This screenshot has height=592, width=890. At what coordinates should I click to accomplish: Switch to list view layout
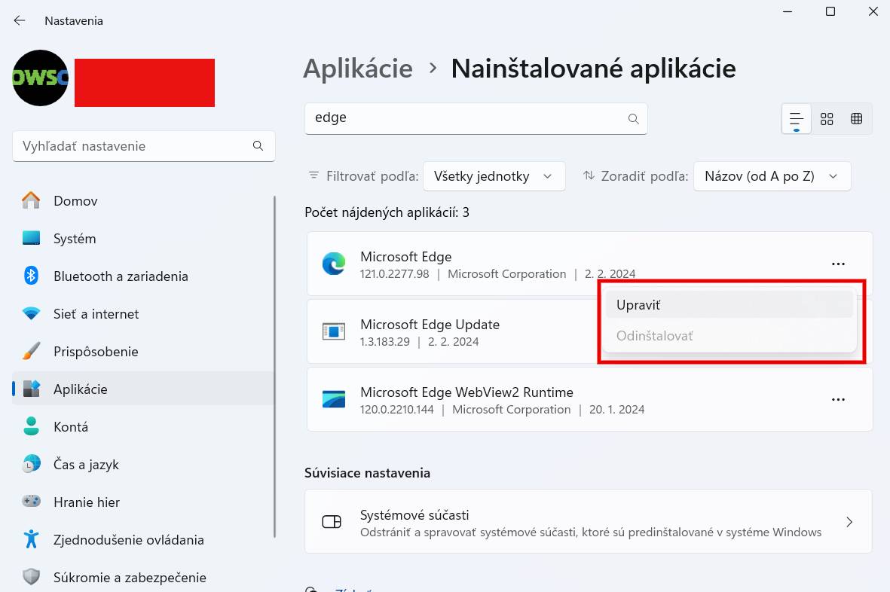coord(797,119)
